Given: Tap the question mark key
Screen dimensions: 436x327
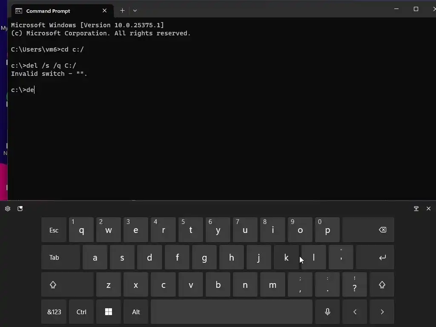Looking at the screenshot, I should pos(355,285).
